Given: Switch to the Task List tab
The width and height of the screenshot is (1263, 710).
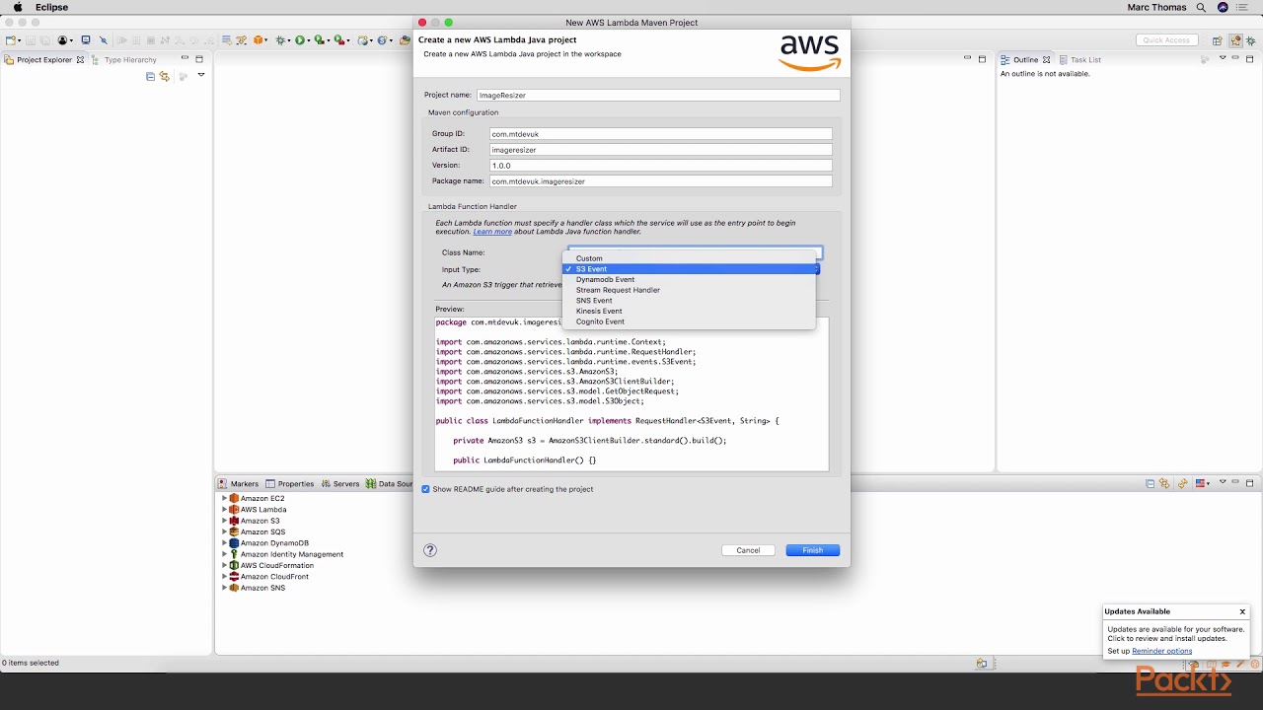Looking at the screenshot, I should tap(1079, 60).
